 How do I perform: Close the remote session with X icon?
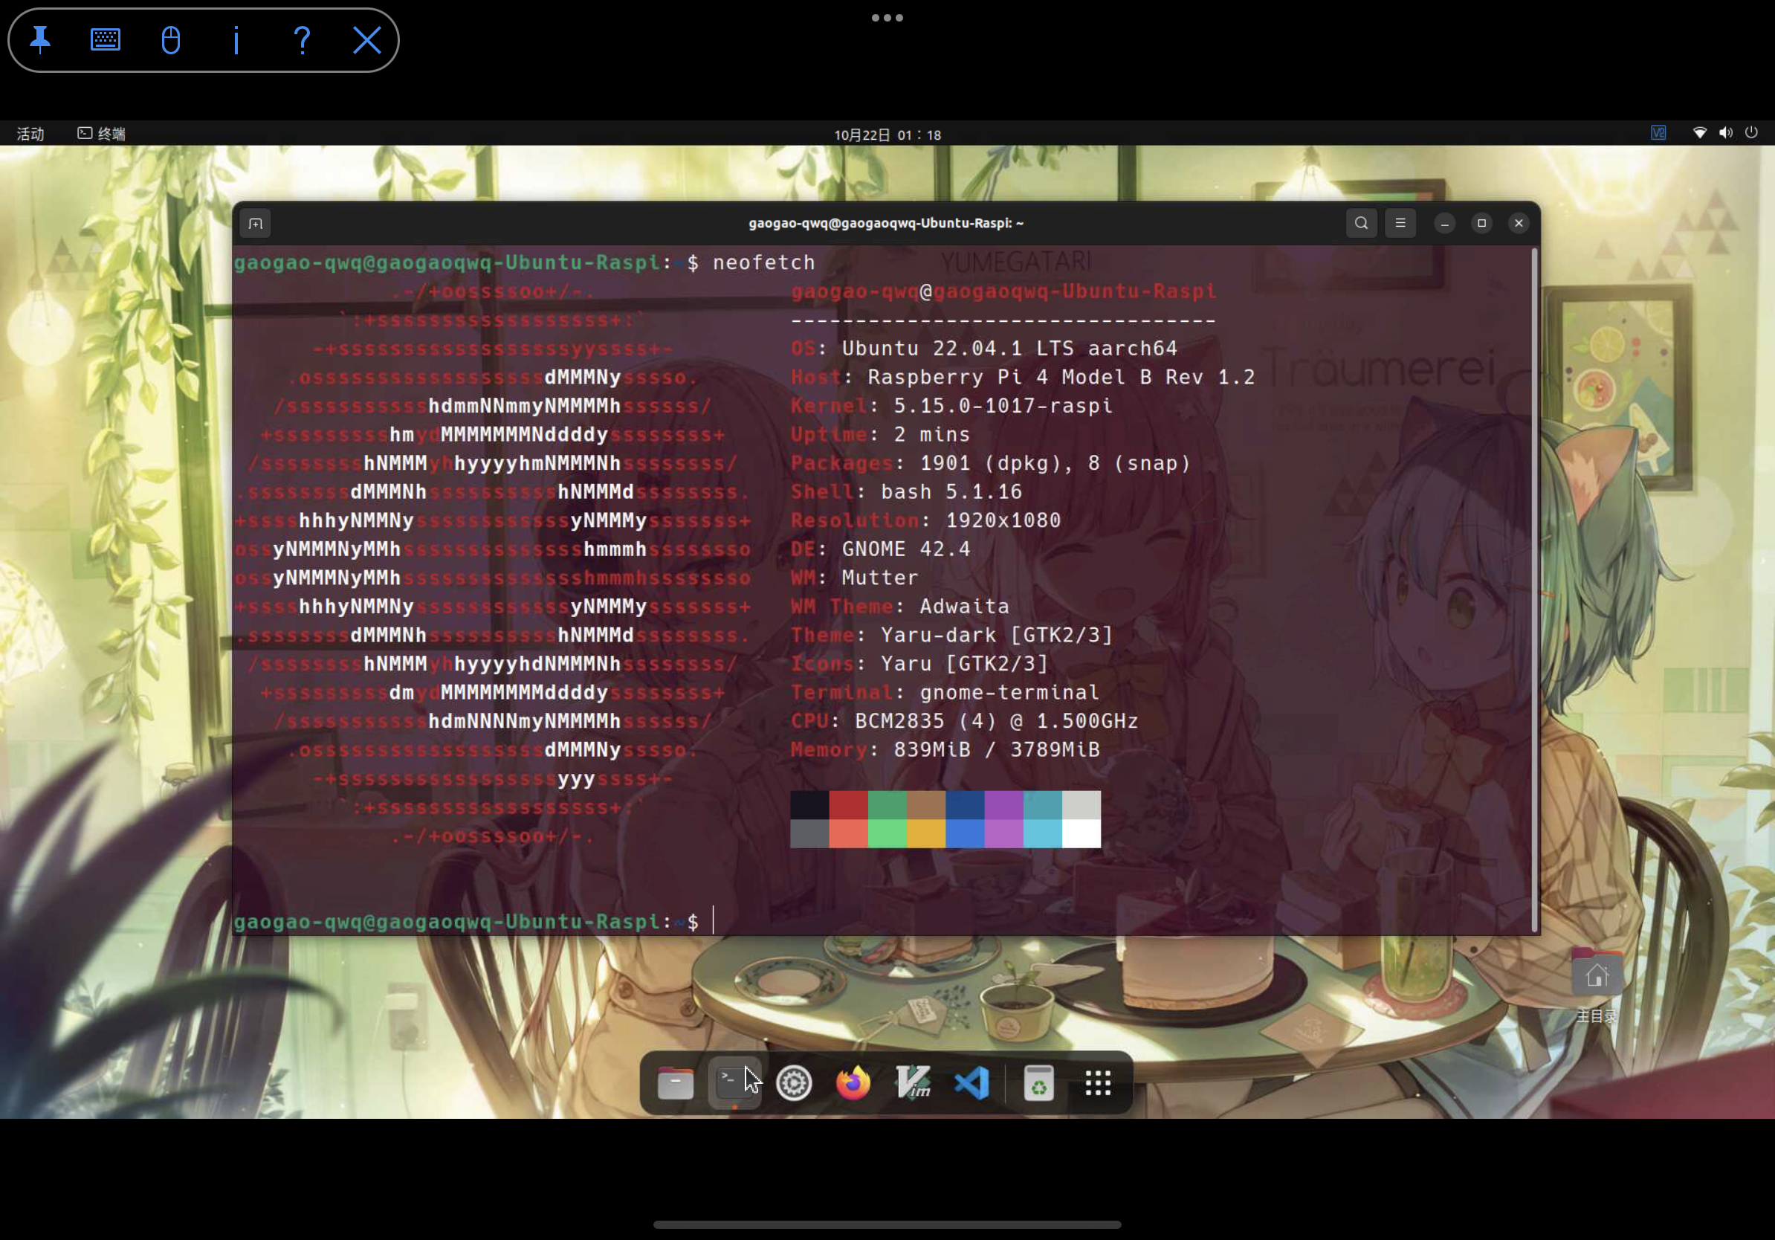tap(367, 39)
